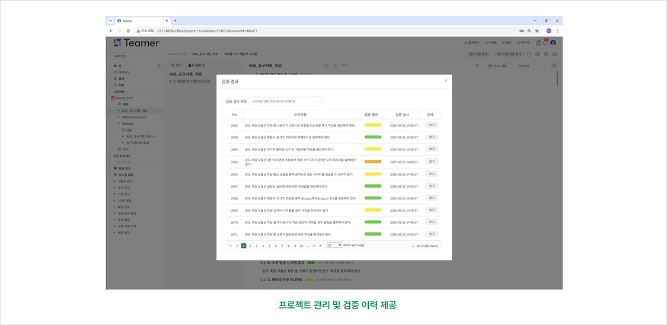Click 연관 검증 결과 button

pyautogui.click(x=479, y=54)
